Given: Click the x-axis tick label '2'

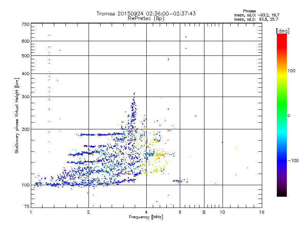Looking at the screenshot, I should coord(89,212).
